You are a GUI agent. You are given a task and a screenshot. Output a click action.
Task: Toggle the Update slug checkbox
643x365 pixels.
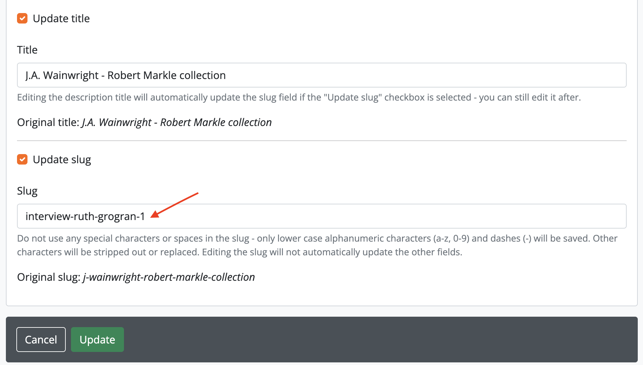click(22, 159)
